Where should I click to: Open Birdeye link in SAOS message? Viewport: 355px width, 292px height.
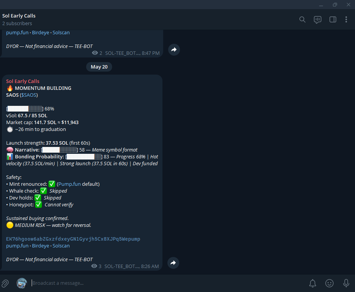pos(40,246)
